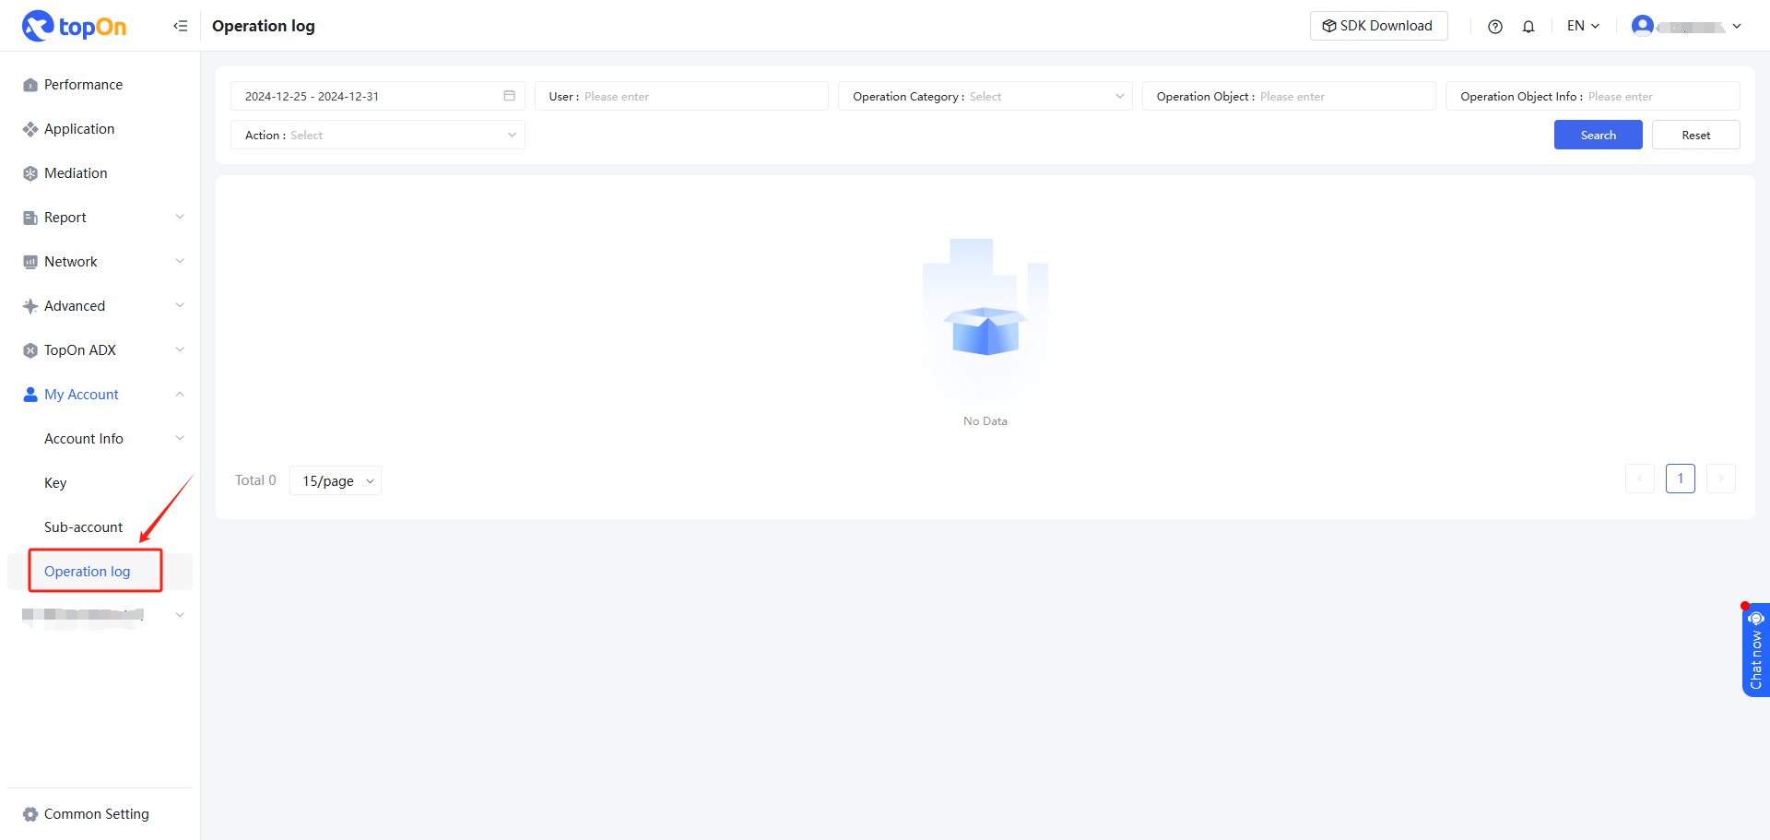Click the SDK Download button
The height and width of the screenshot is (840, 1770).
coord(1378,25)
